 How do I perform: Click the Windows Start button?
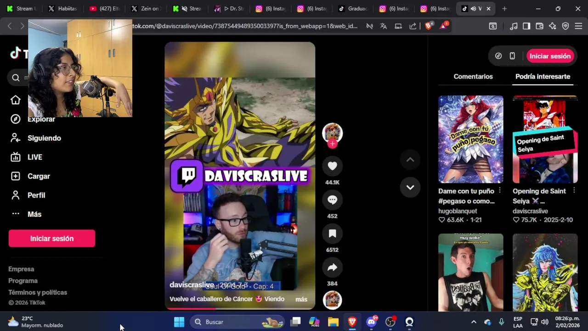(x=179, y=322)
